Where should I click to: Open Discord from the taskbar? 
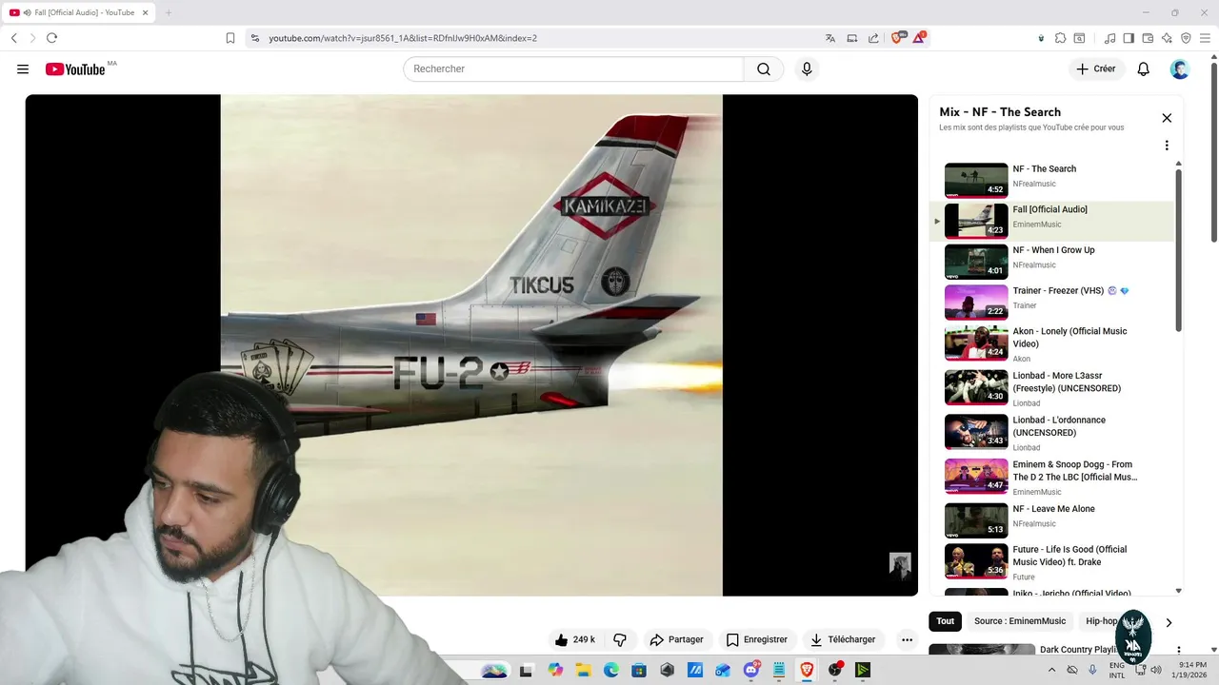click(x=750, y=670)
